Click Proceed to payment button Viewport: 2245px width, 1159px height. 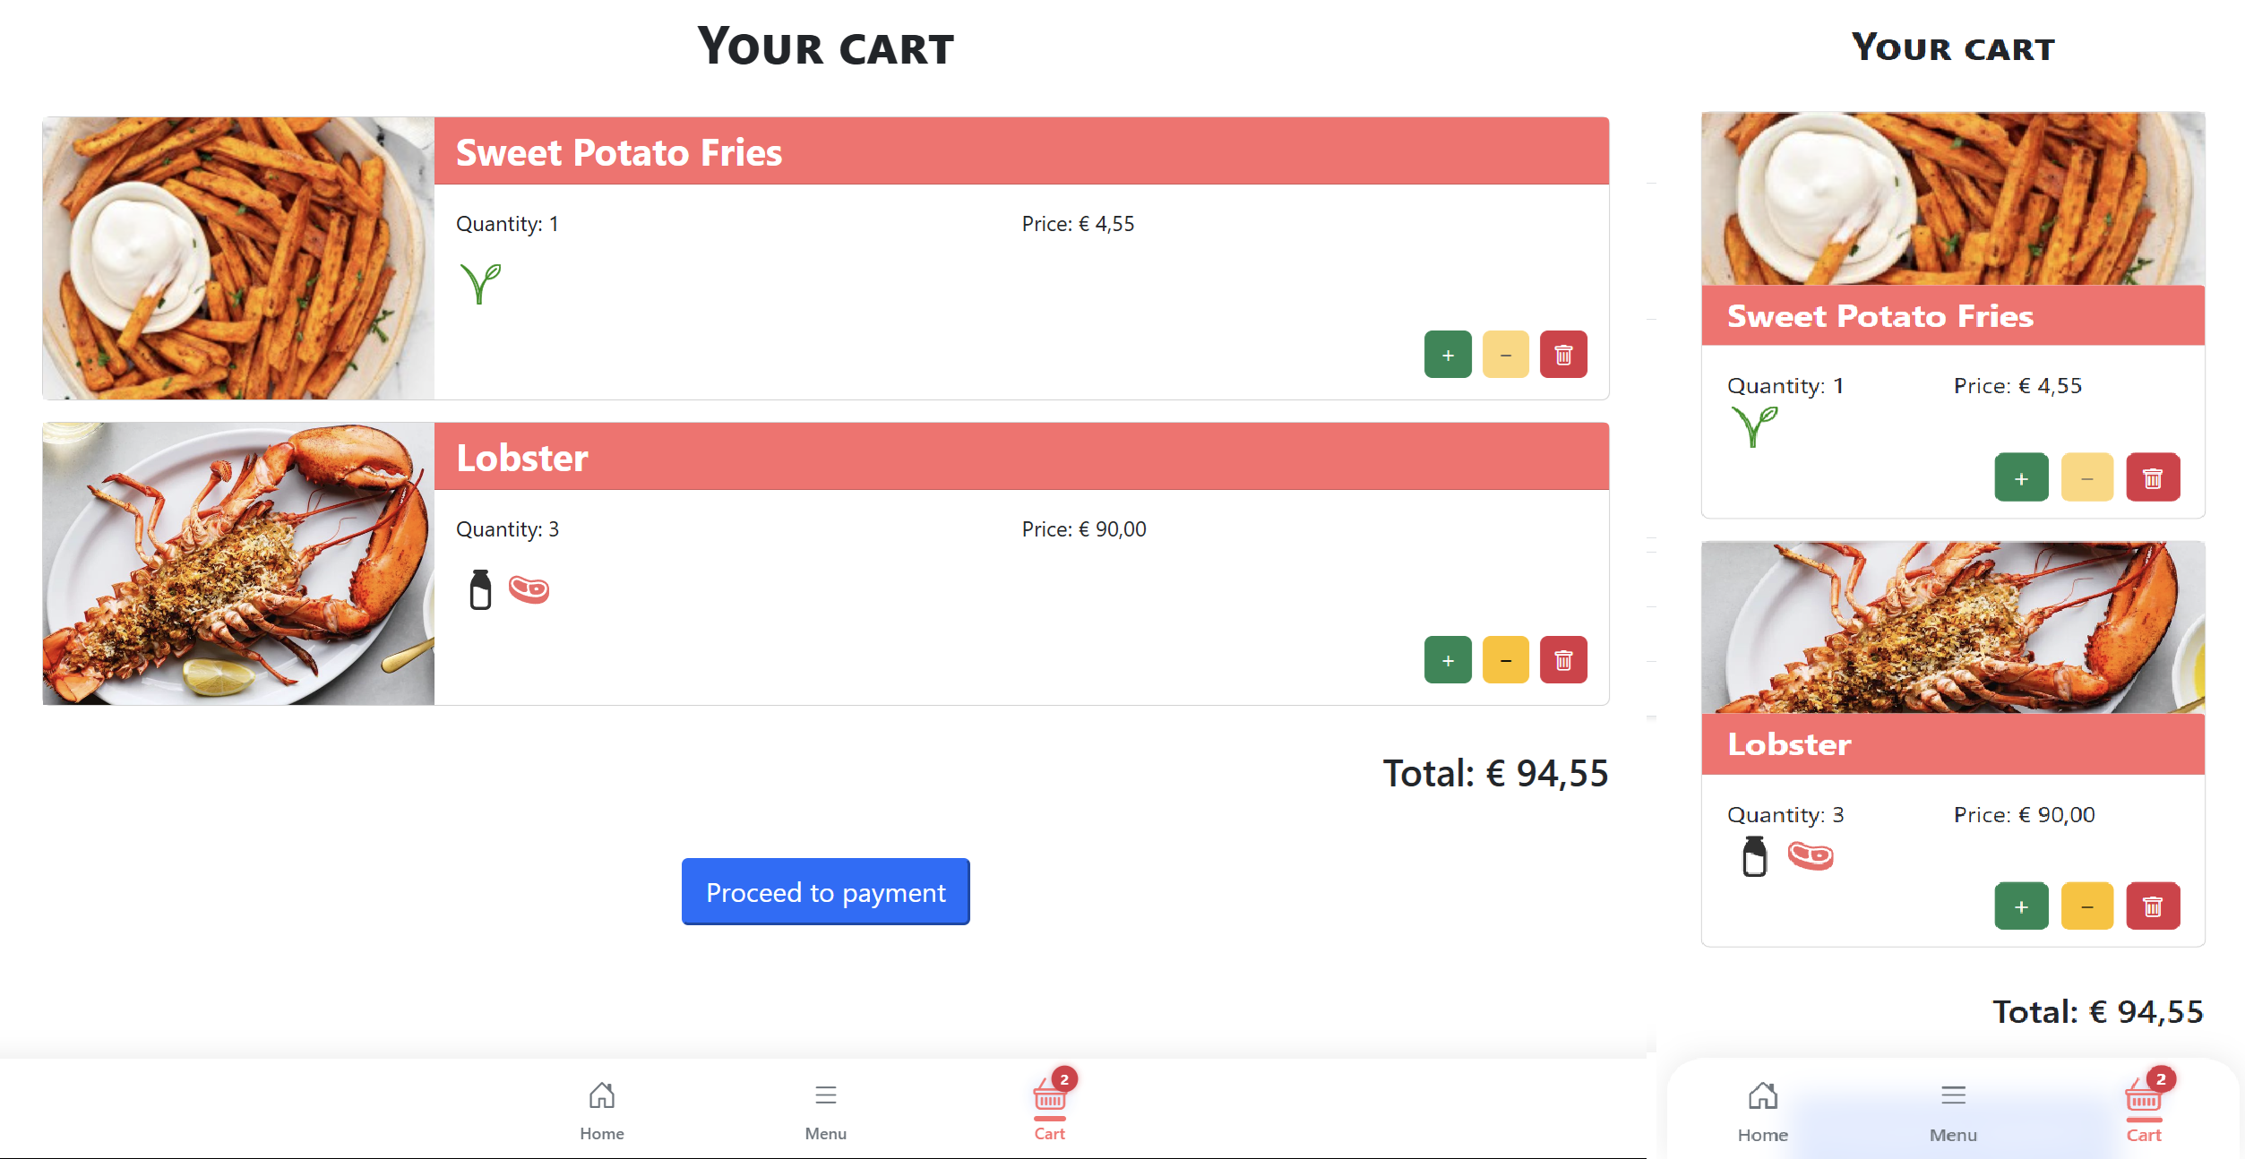[825, 892]
